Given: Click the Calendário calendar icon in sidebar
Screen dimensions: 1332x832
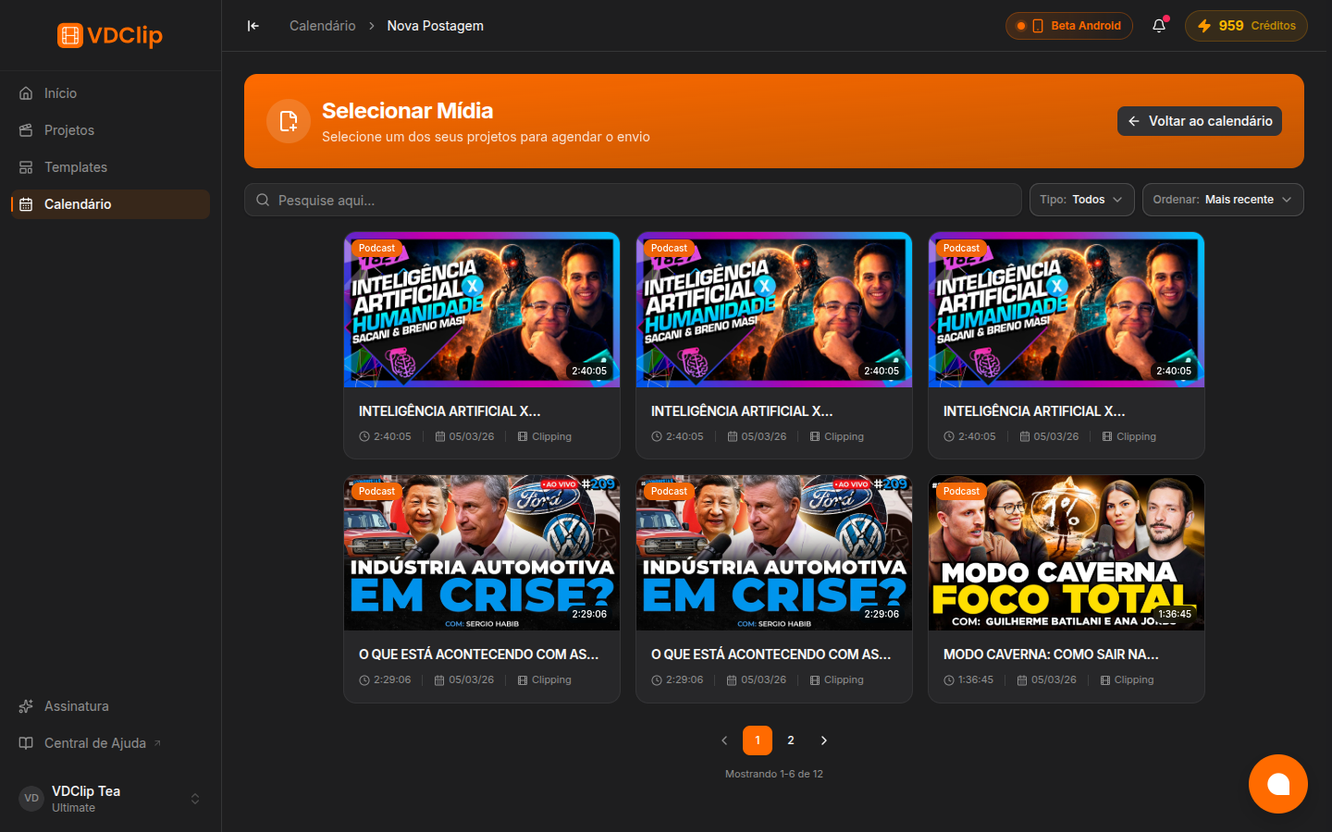Looking at the screenshot, I should point(26,204).
